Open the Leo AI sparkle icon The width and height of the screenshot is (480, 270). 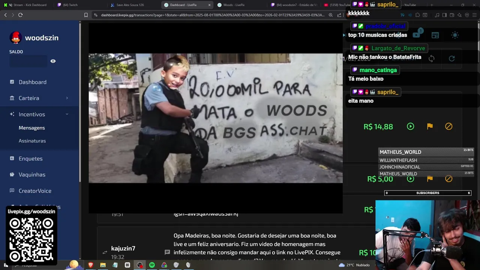459,15
